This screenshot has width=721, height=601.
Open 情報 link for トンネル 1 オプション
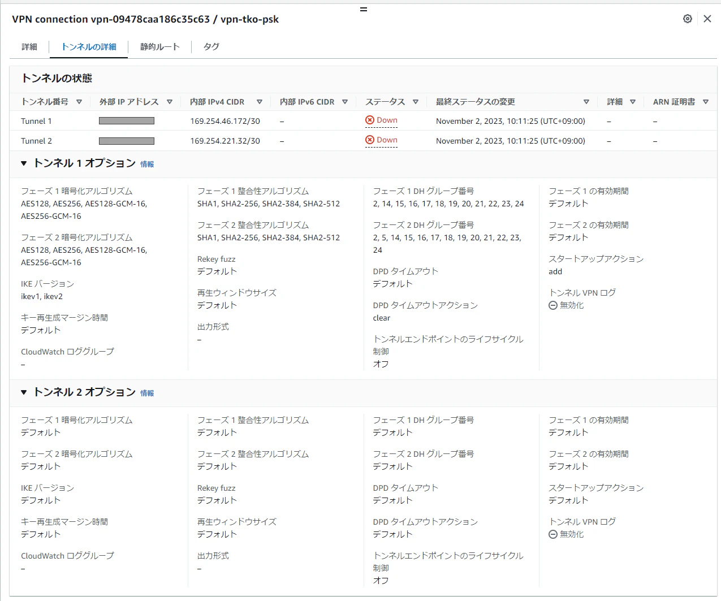point(147,164)
